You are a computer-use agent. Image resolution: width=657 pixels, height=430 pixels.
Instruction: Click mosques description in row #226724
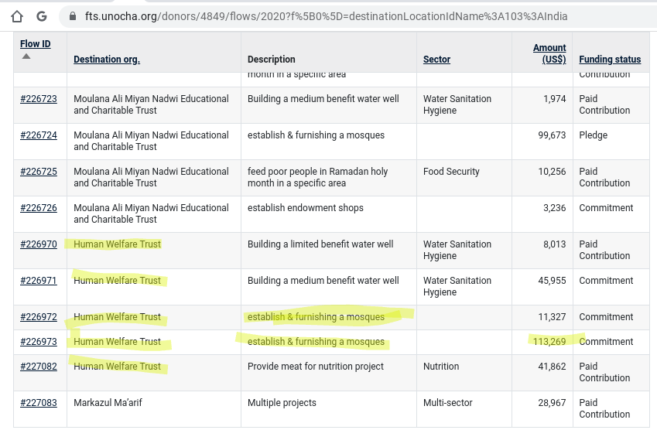point(316,135)
